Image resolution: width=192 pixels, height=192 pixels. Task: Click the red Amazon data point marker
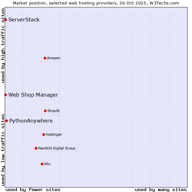[x=45, y=58]
